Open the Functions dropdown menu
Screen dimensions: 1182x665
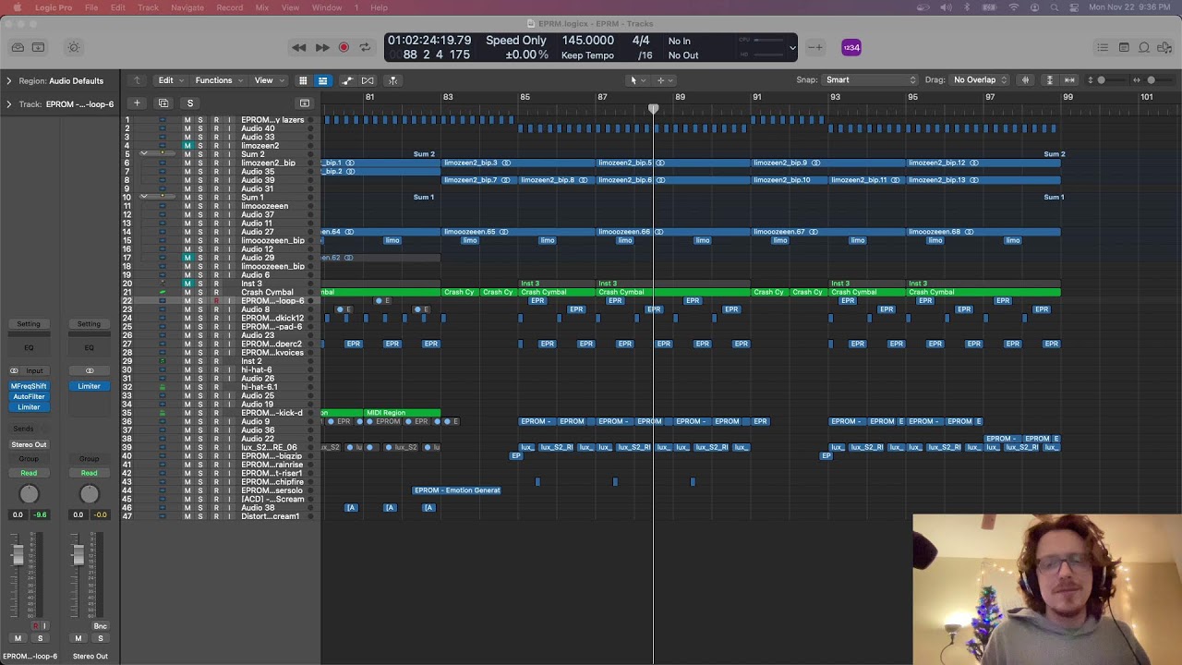coord(218,80)
